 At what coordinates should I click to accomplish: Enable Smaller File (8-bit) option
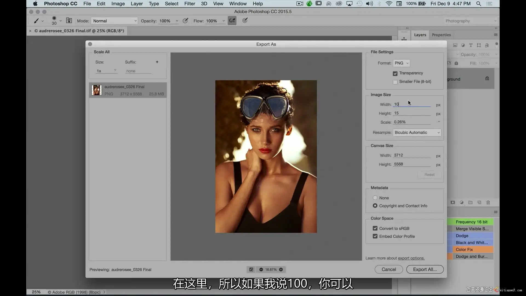click(395, 82)
